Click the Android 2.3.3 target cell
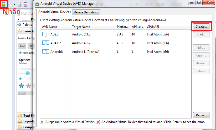Image resolution: width=216 pixels, height=130 pixels. point(81,34)
